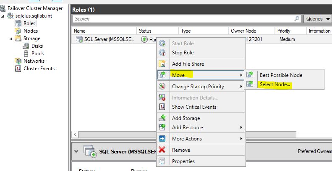The width and height of the screenshot is (332, 171).
Task: Sort by the Status column header
Action: [x=157, y=31]
